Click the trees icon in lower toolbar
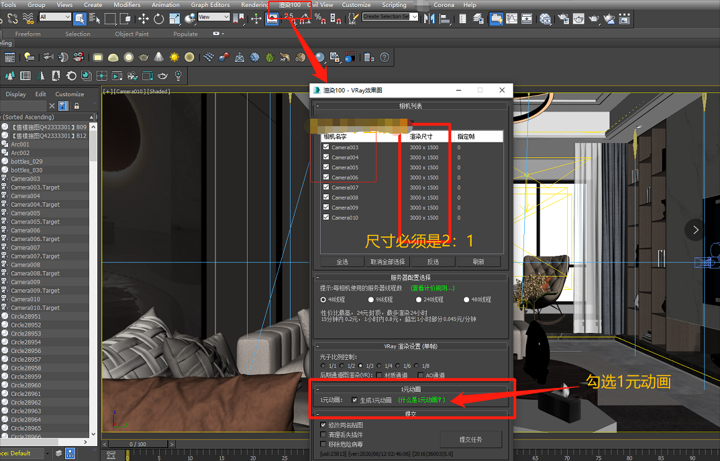This screenshot has width=720, height=461. coord(10,76)
